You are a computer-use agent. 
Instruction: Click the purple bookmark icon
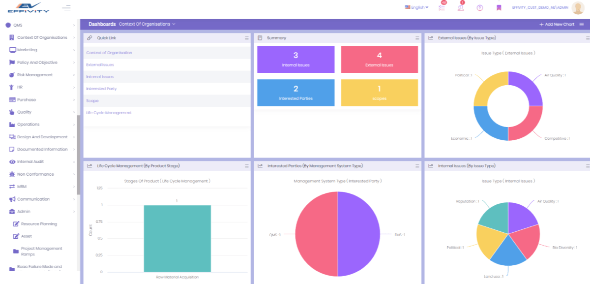(x=499, y=8)
